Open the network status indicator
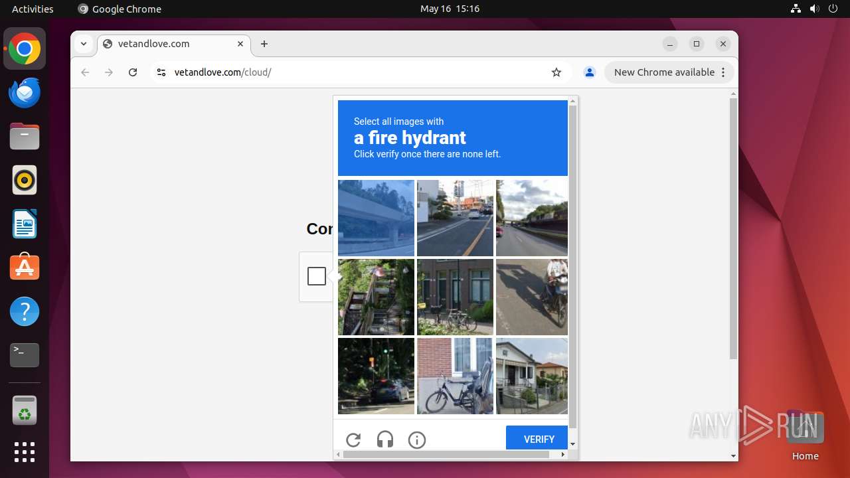This screenshot has height=478, width=850. pyautogui.click(x=796, y=9)
